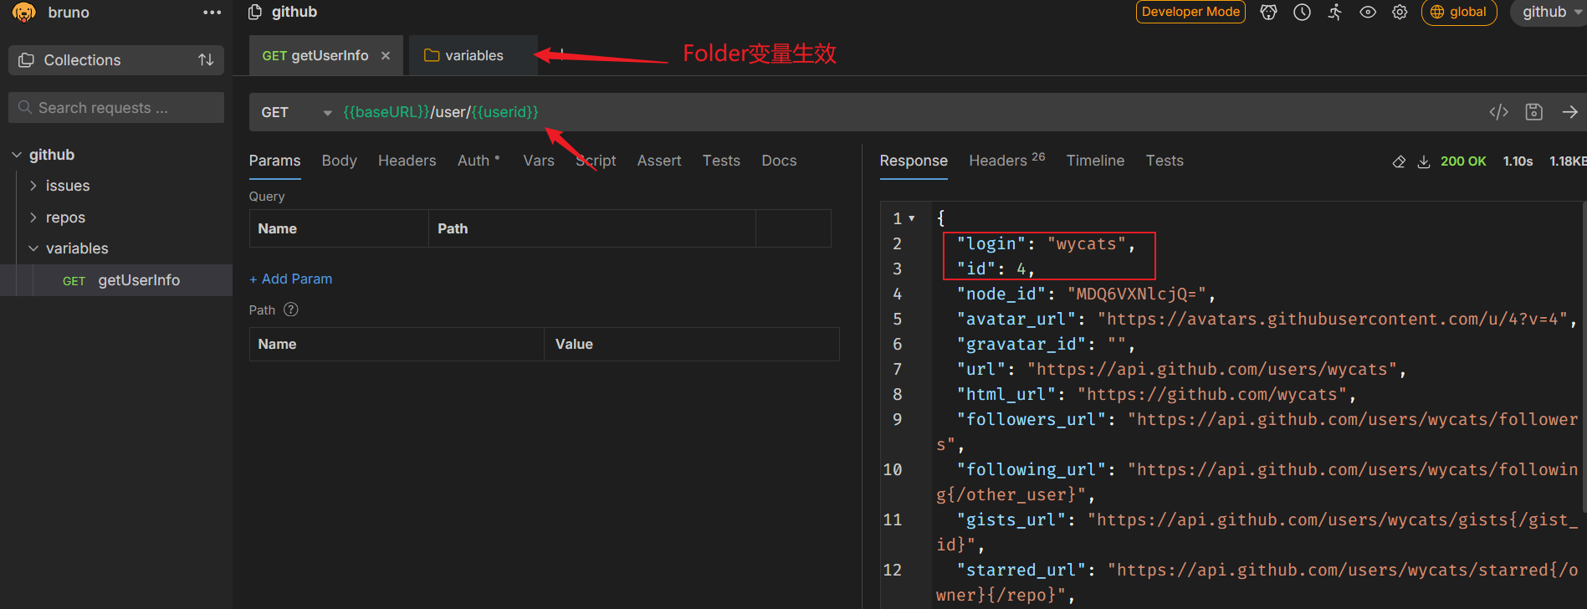Click the github collection icon in header
Screen dimensions: 1587x609
pos(255,12)
